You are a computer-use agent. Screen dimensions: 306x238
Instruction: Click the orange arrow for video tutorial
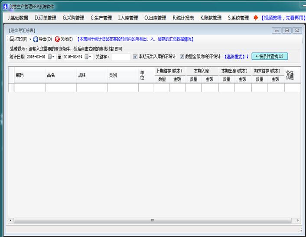[256, 18]
